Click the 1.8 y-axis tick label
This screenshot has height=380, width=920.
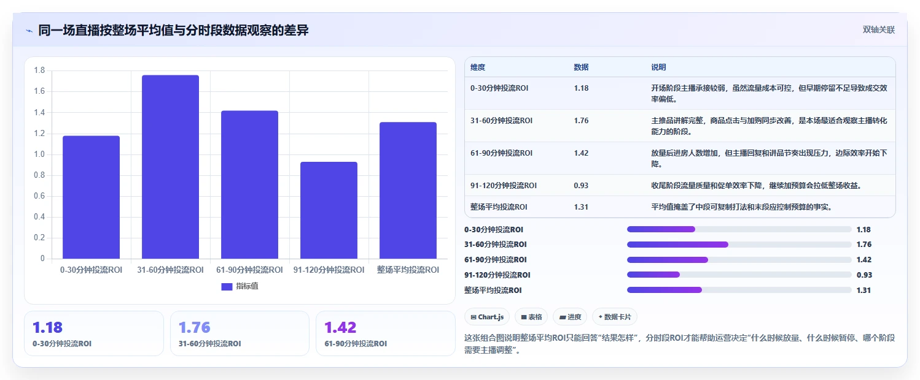[x=39, y=70]
